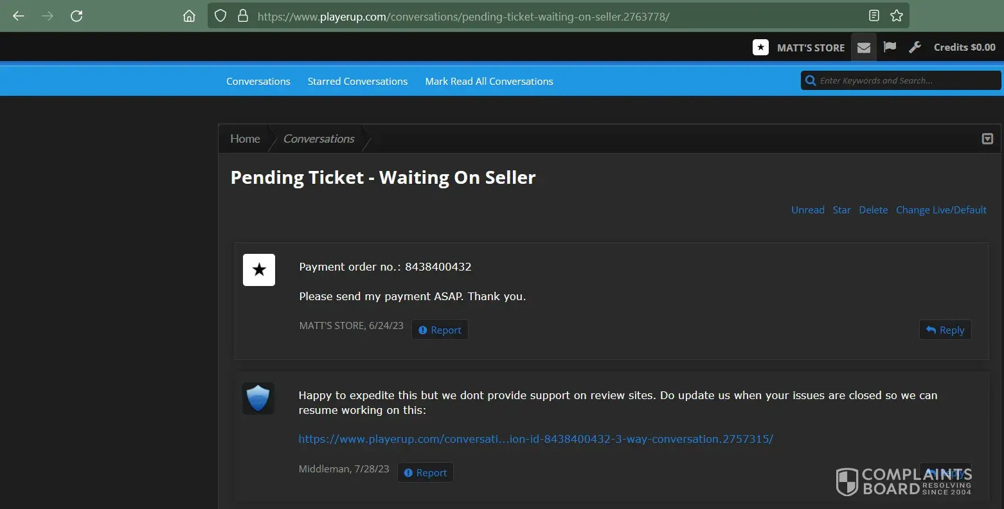This screenshot has height=509, width=1004.
Task: Expand the breadcrumb dropdown arrow box
Action: point(987,139)
